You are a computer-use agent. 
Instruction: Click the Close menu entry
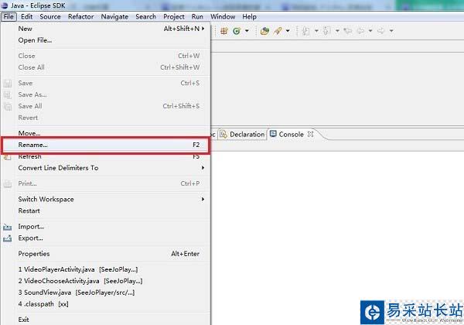click(x=105, y=56)
